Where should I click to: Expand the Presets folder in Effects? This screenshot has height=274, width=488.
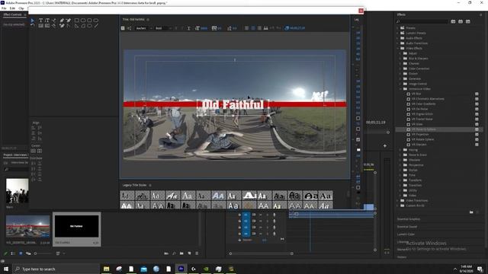pos(398,28)
